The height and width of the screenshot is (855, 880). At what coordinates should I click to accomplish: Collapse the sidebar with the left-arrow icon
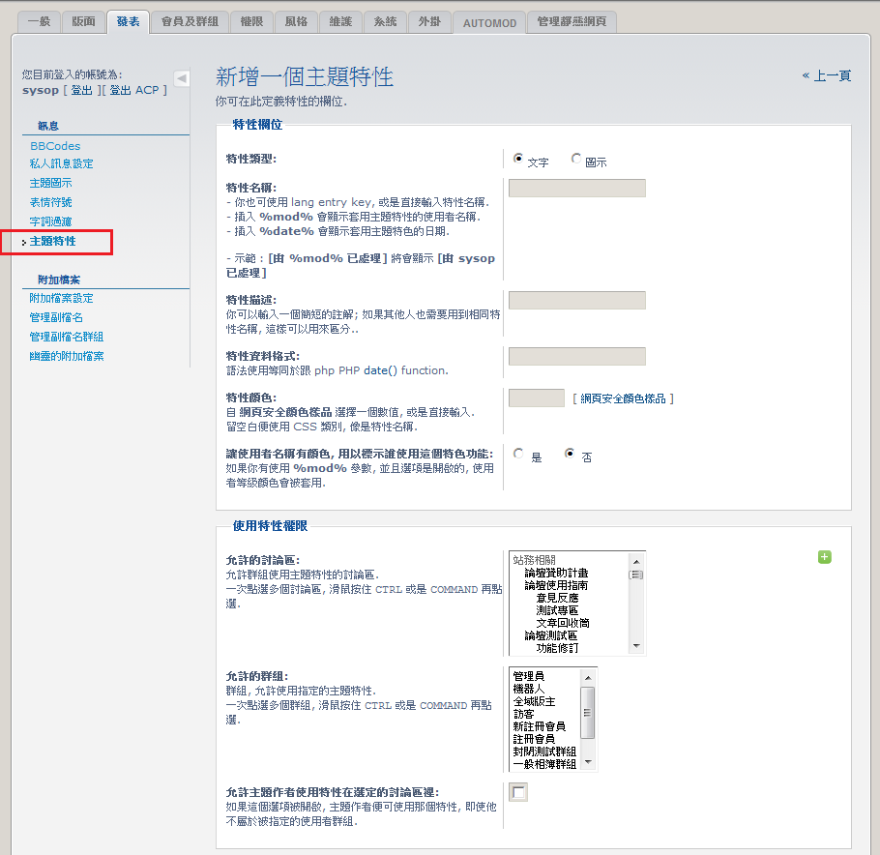(x=181, y=78)
